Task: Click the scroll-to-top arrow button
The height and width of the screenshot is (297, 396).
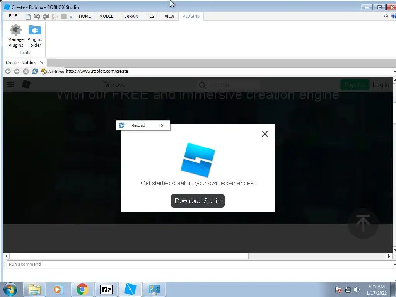Action: tap(363, 224)
